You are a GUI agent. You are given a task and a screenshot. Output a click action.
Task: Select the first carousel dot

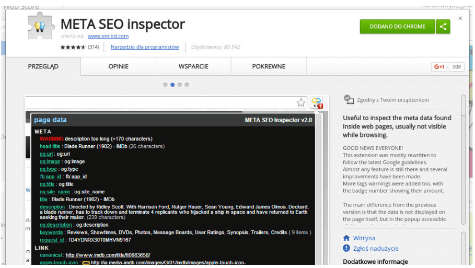166,85
